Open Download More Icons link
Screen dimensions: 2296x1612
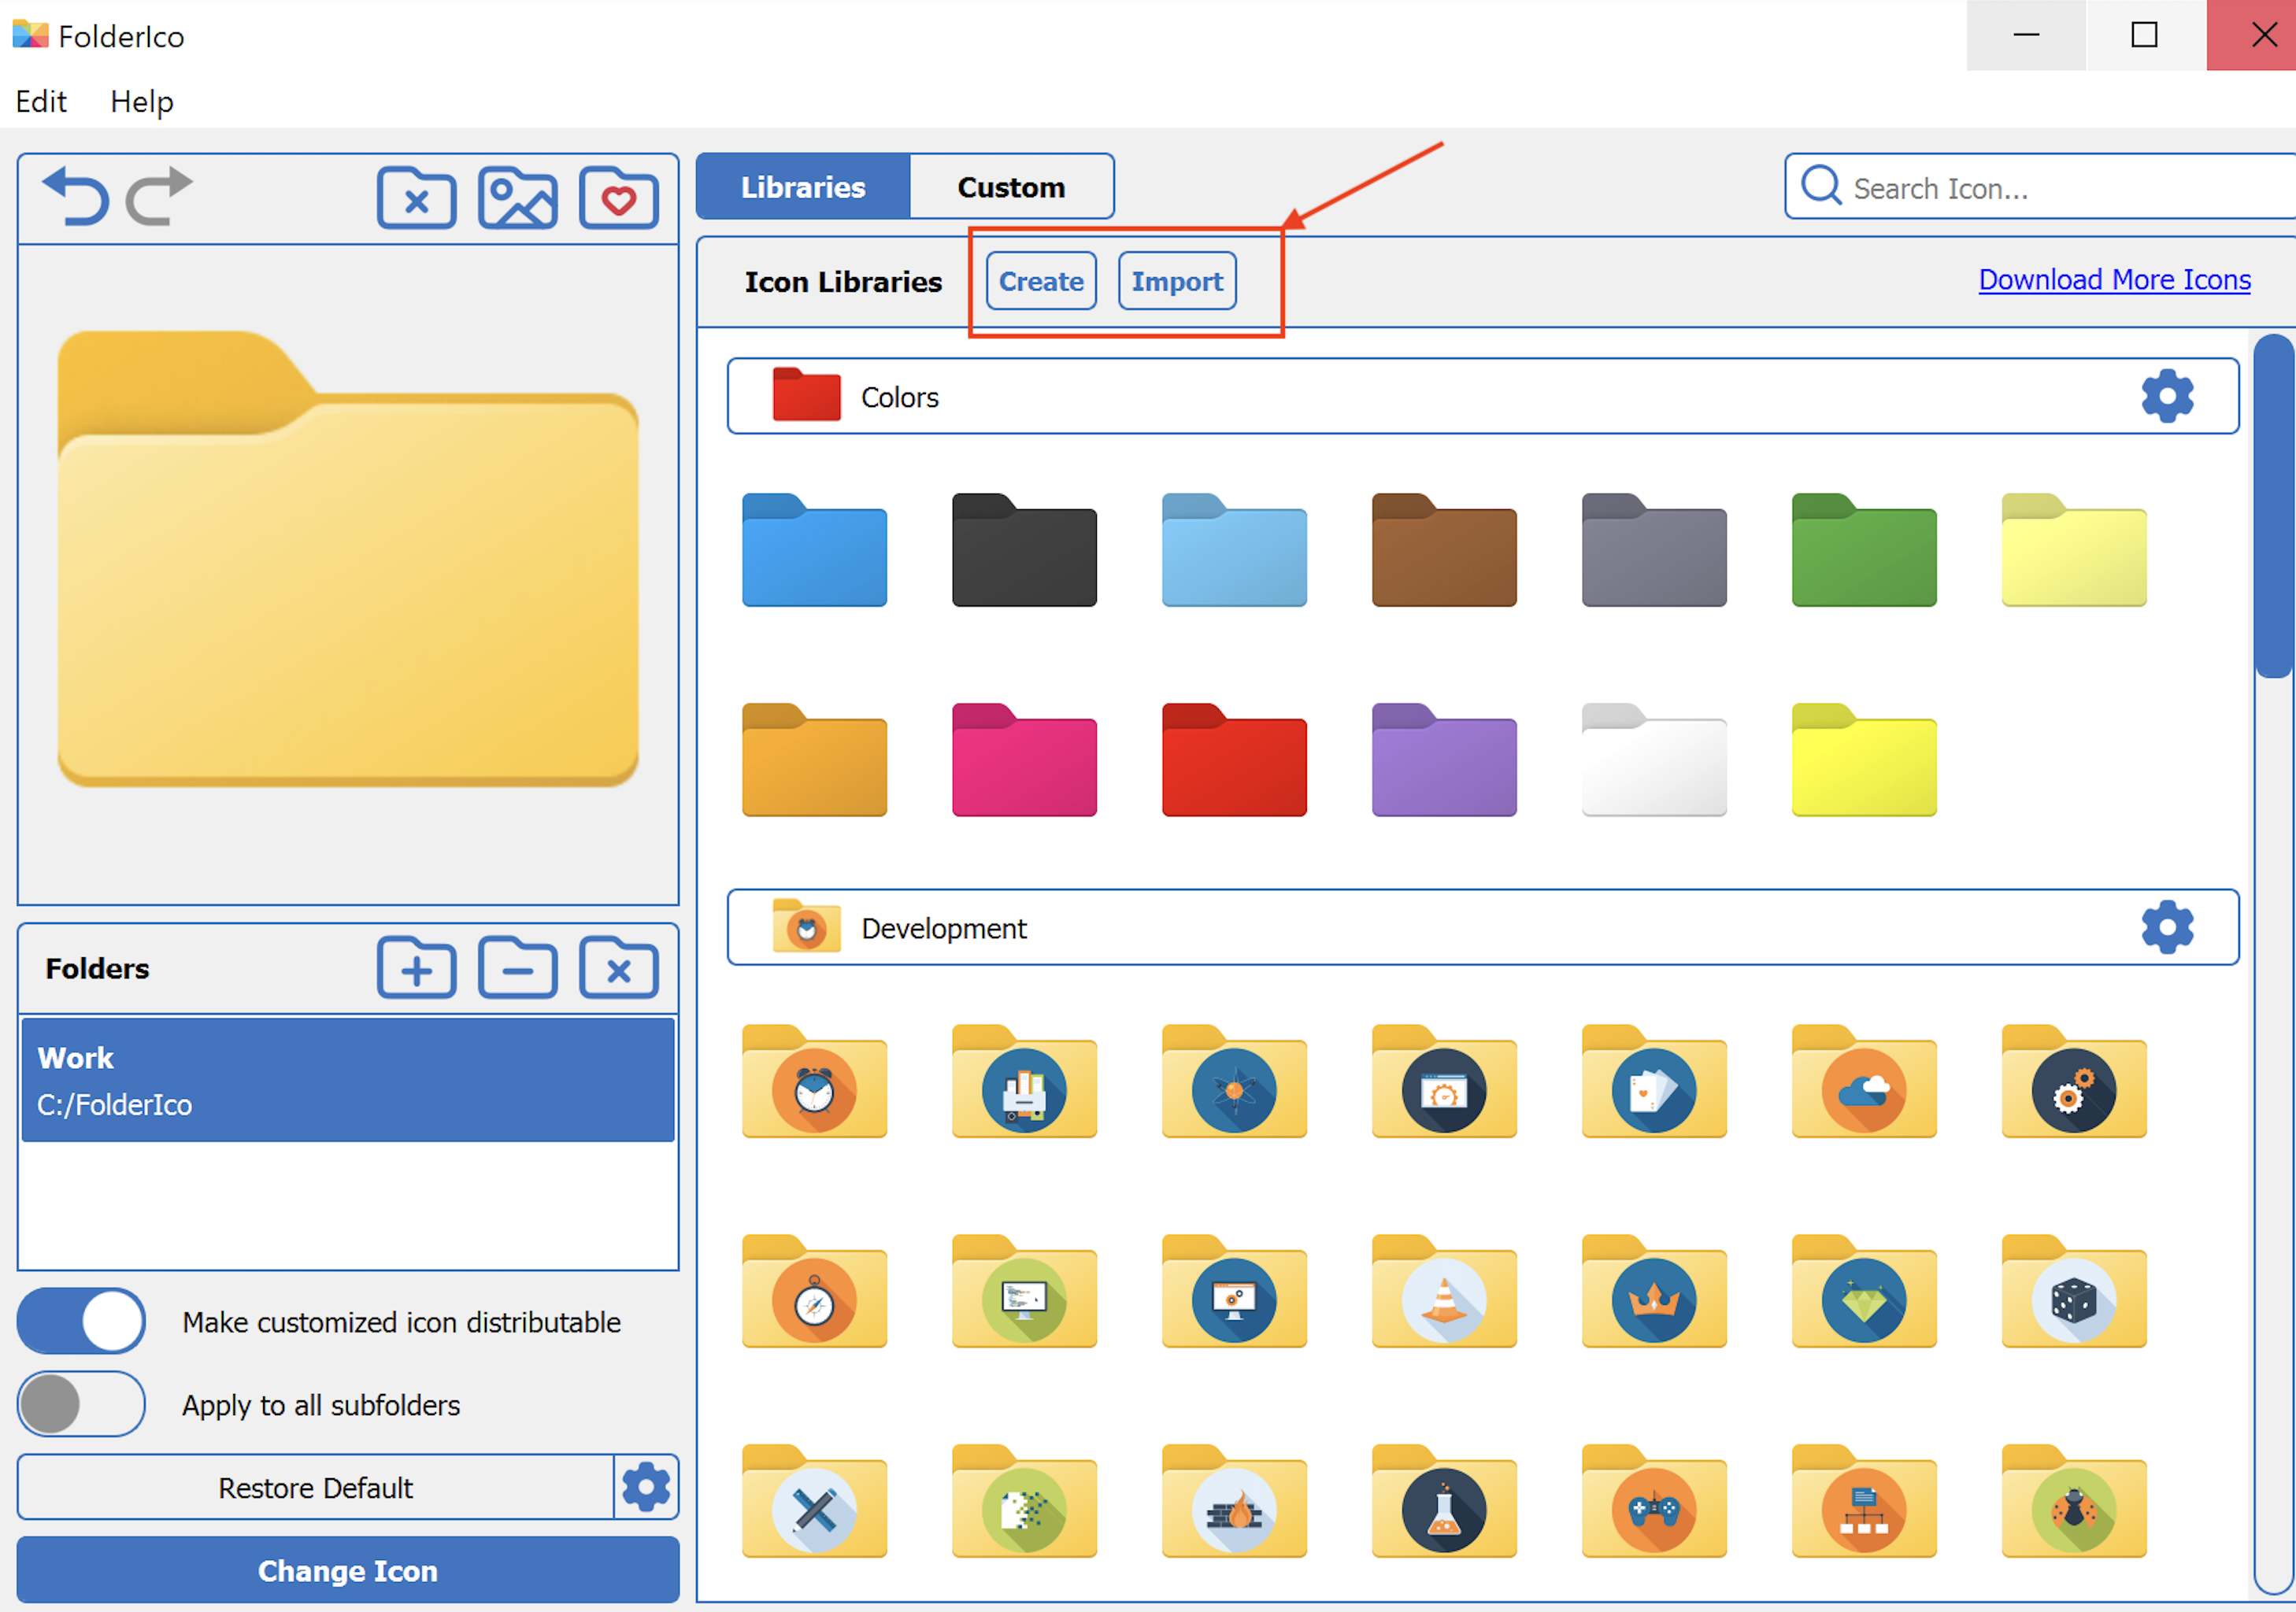(2114, 280)
